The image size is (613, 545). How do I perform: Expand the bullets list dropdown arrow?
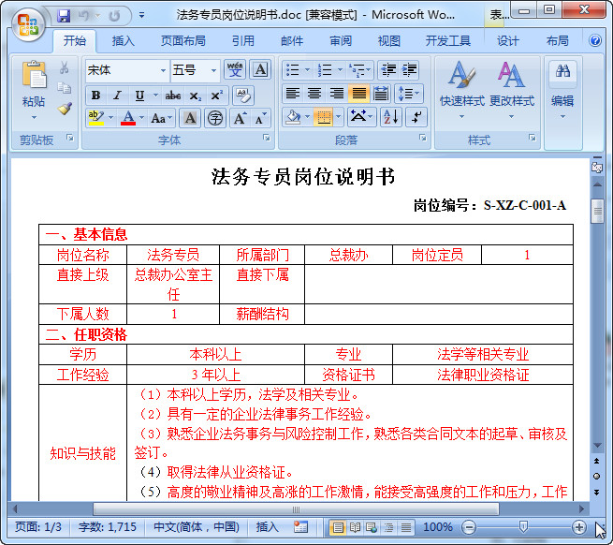tap(307, 70)
